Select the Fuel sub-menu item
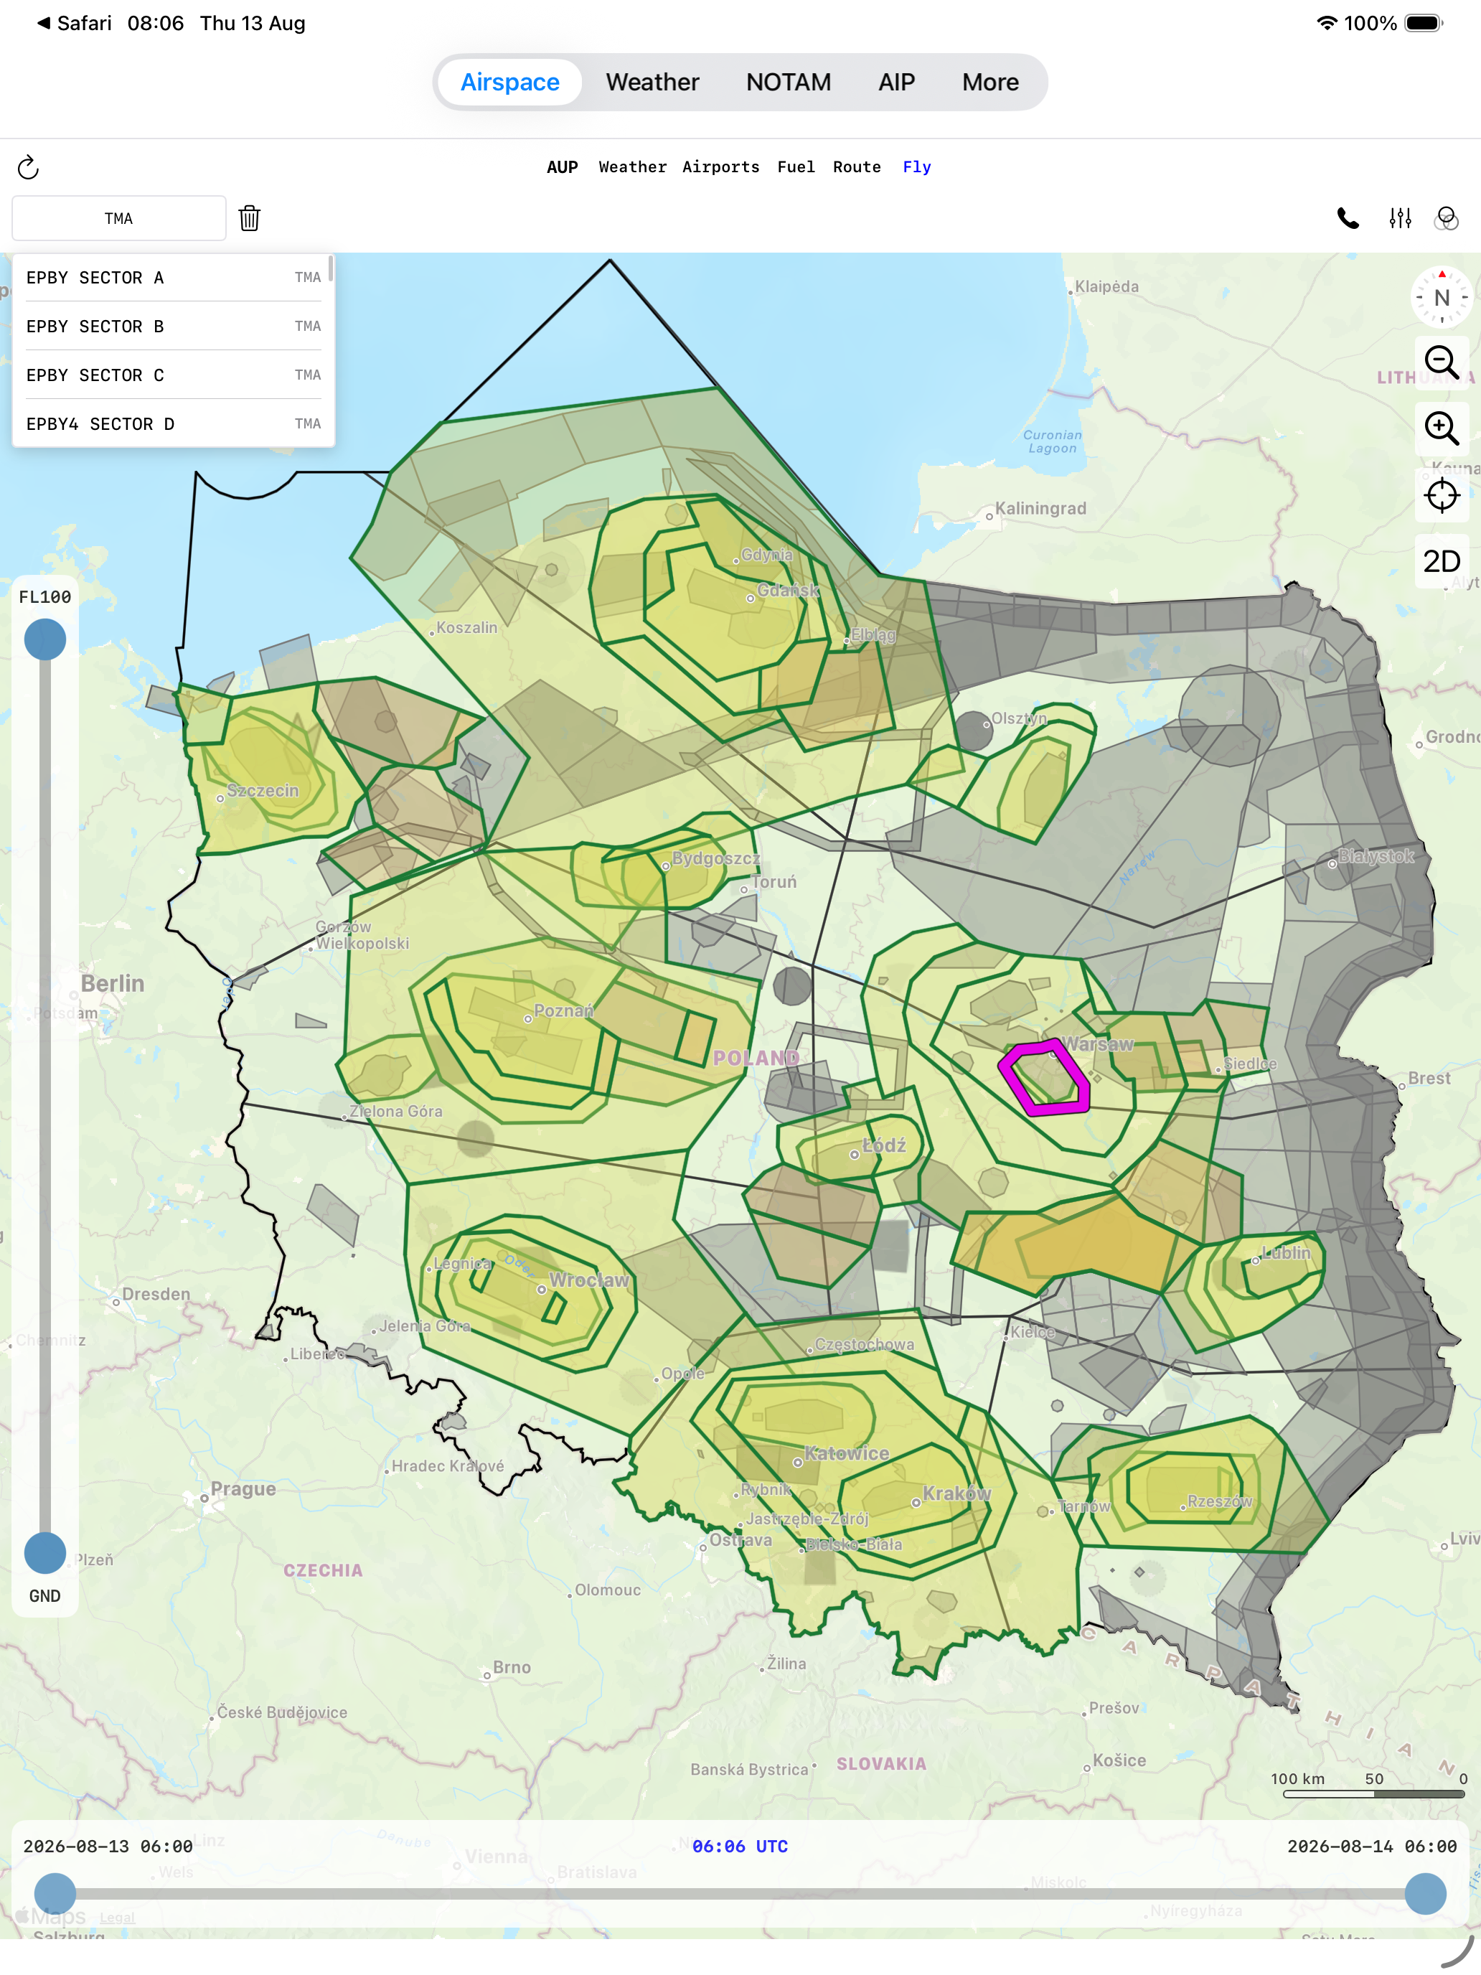The image size is (1481, 1975). 796,167
